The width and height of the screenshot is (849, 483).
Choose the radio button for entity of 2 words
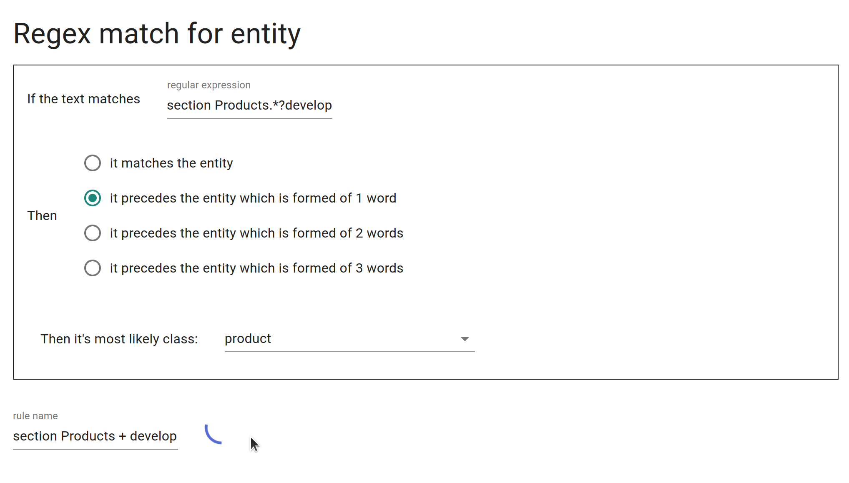click(x=93, y=233)
